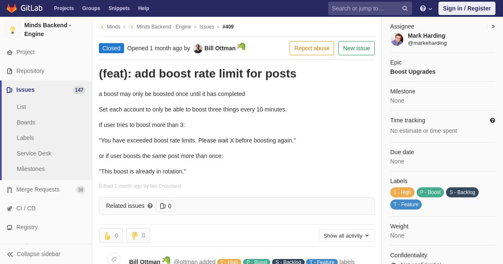Click the T - Feature label in sidebar
503x264 pixels.
point(406,204)
